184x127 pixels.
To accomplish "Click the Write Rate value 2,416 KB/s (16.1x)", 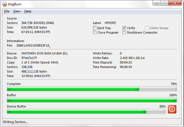I will click(132, 58).
